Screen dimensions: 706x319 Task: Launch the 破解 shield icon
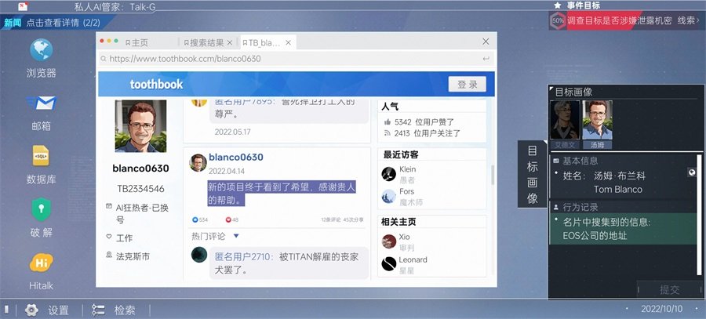point(41,209)
